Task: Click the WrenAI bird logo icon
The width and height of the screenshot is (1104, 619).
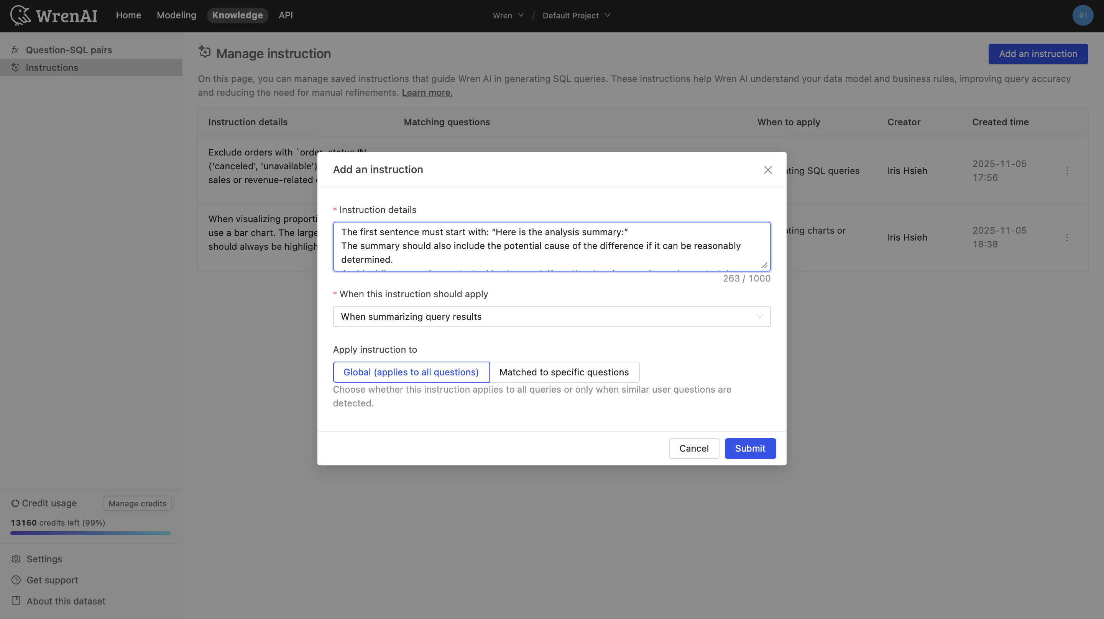Action: [20, 15]
